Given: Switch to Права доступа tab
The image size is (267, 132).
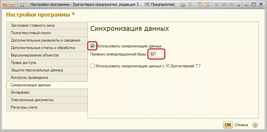Looking at the screenshot, I should coord(47,63).
